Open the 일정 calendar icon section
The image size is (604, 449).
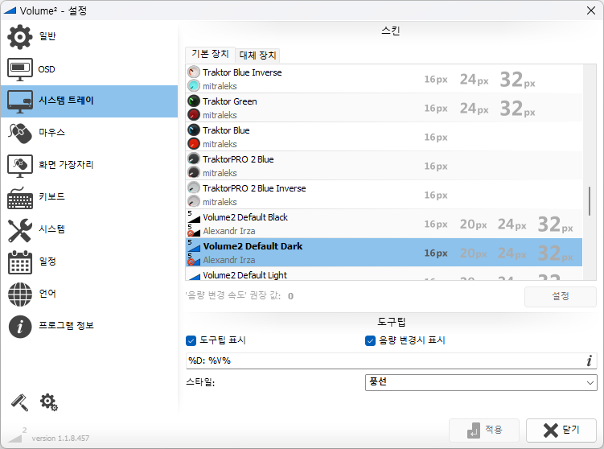19,262
